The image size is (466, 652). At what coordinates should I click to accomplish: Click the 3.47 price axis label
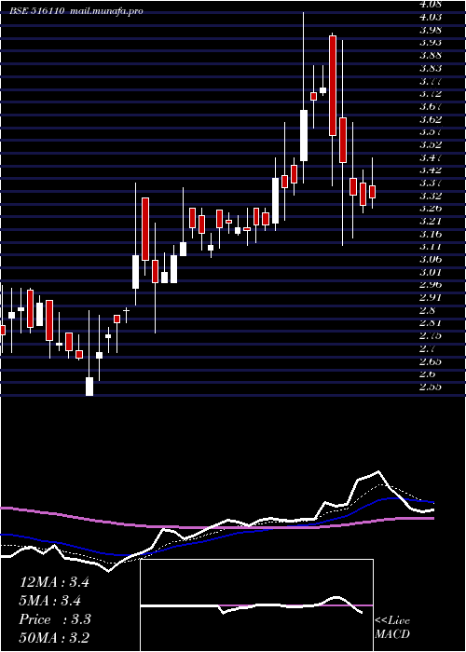click(x=431, y=157)
